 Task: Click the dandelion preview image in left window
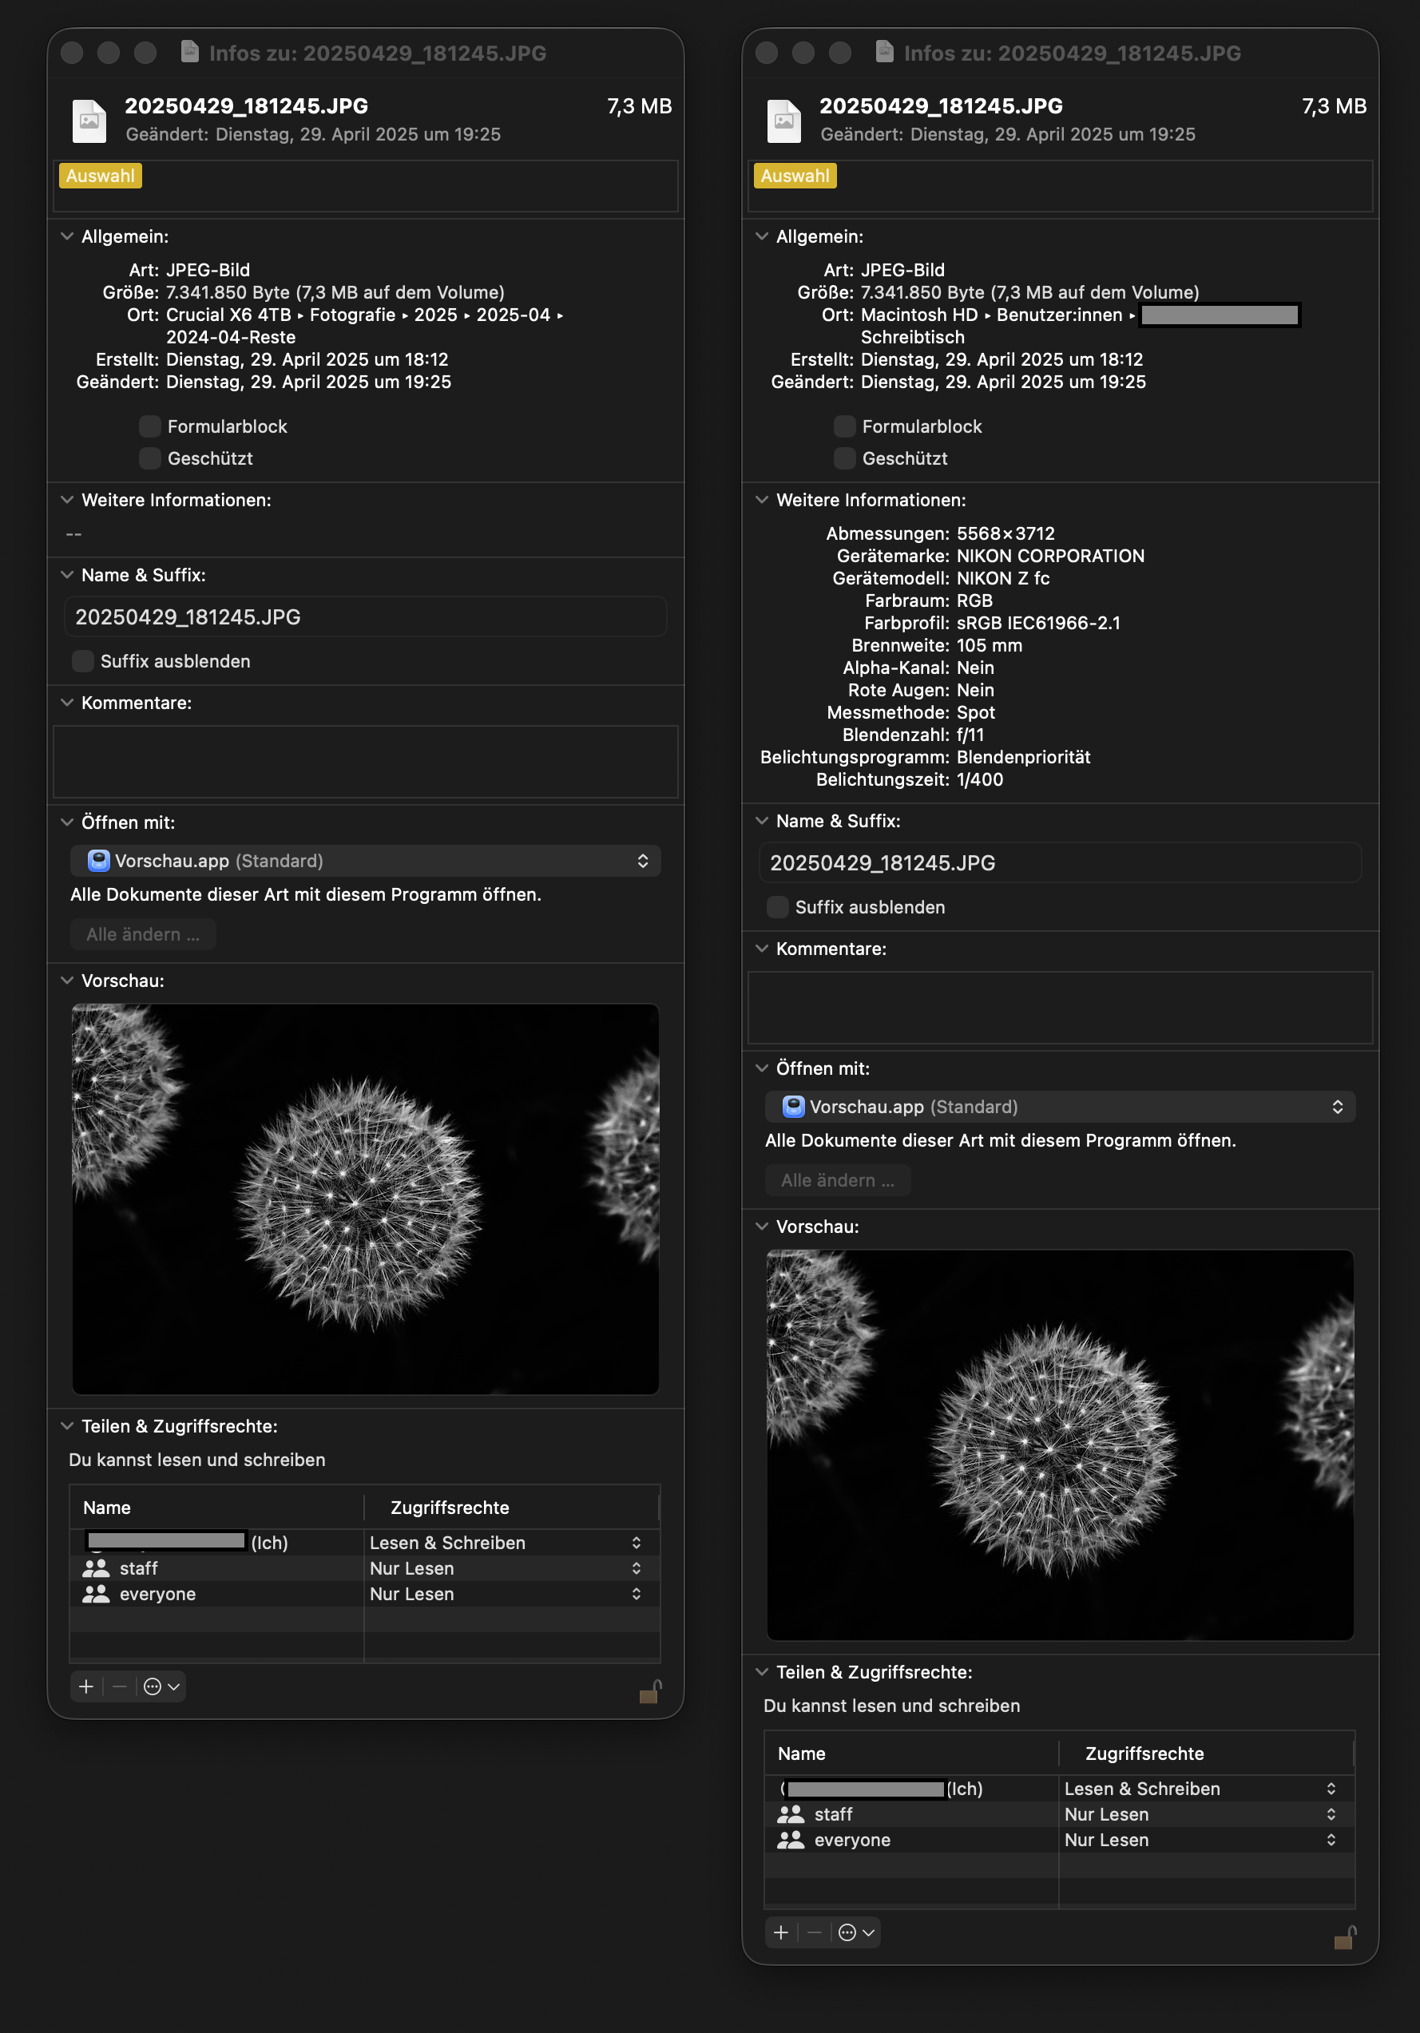tap(365, 1198)
